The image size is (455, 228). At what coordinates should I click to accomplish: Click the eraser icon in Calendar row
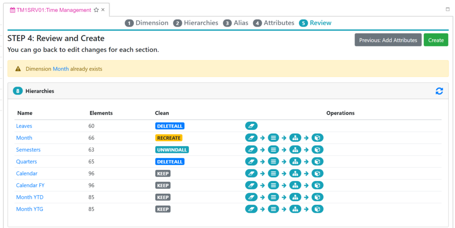(251, 173)
